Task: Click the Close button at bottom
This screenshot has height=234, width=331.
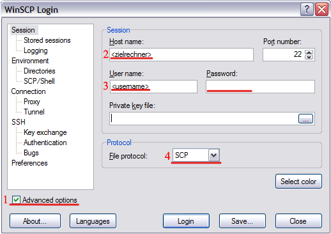Action: coord(298,221)
